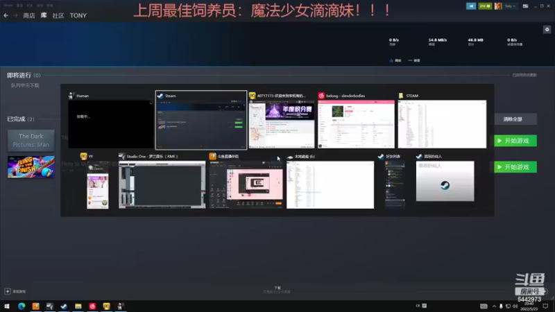
Task: Click Studio One icon in switcher title
Action: click(x=122, y=156)
